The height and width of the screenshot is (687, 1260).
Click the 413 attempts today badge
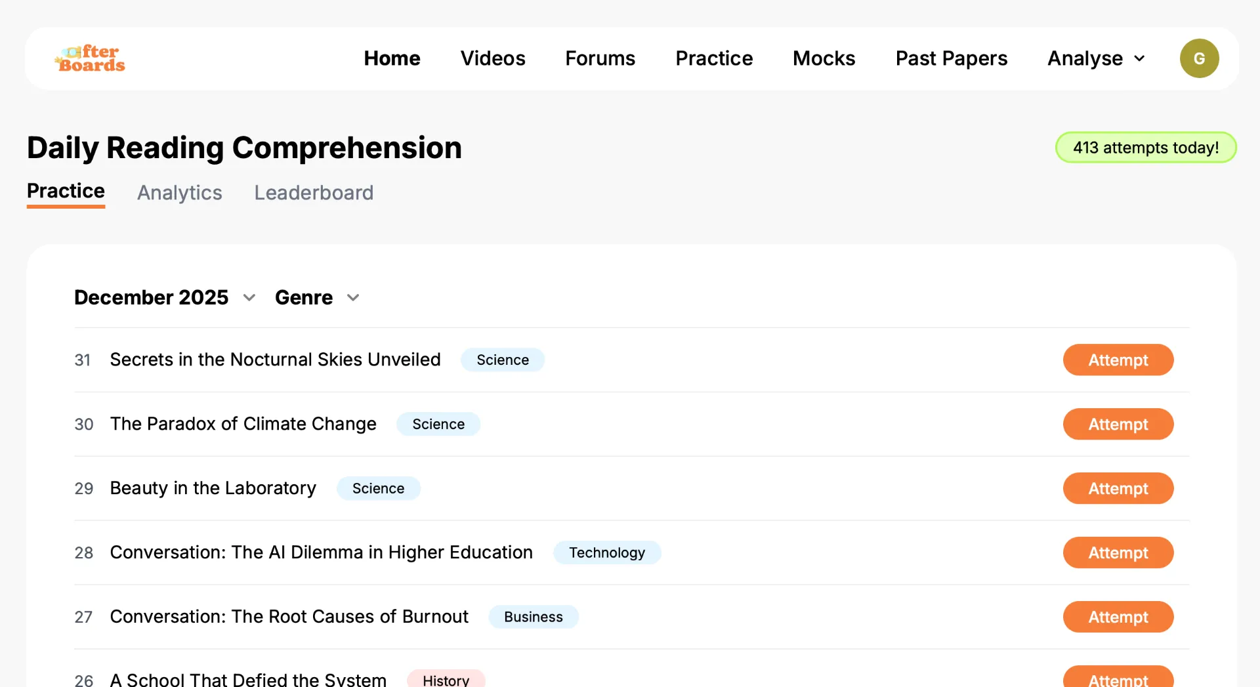(x=1145, y=148)
